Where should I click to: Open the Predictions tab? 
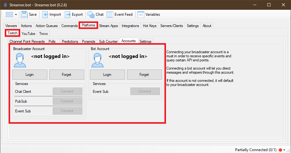point(70,42)
